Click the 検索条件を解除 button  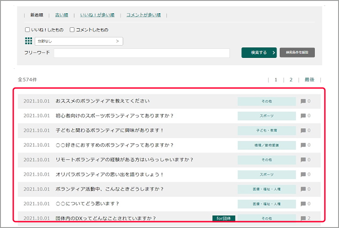coord(297,52)
